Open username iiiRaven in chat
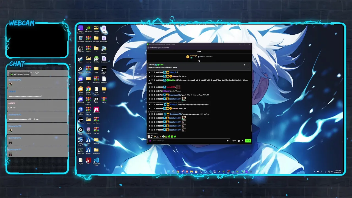352x198 pixels. pyautogui.click(x=167, y=91)
